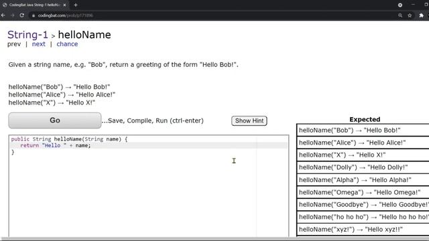Click expected row helloName("Goodbye")
Image resolution: width=429 pixels, height=241 pixels.
pyautogui.click(x=363, y=204)
